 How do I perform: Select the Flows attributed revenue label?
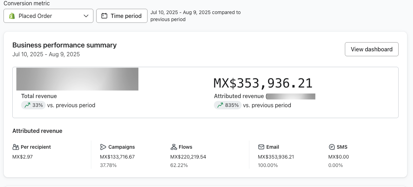click(185, 147)
